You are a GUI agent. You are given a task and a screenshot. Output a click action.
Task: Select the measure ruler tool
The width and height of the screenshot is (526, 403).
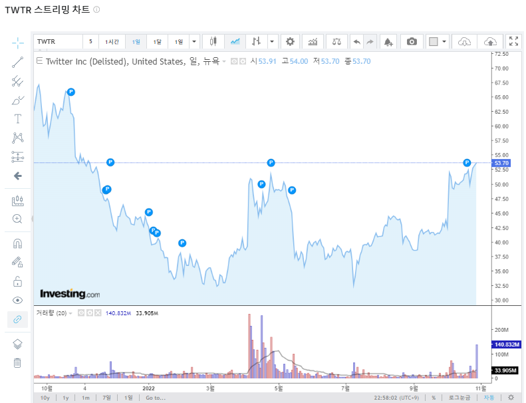tap(18, 201)
